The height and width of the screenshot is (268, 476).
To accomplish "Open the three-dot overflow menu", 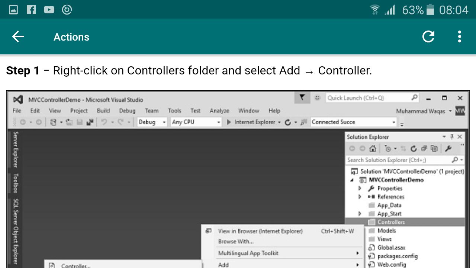I will [x=460, y=36].
